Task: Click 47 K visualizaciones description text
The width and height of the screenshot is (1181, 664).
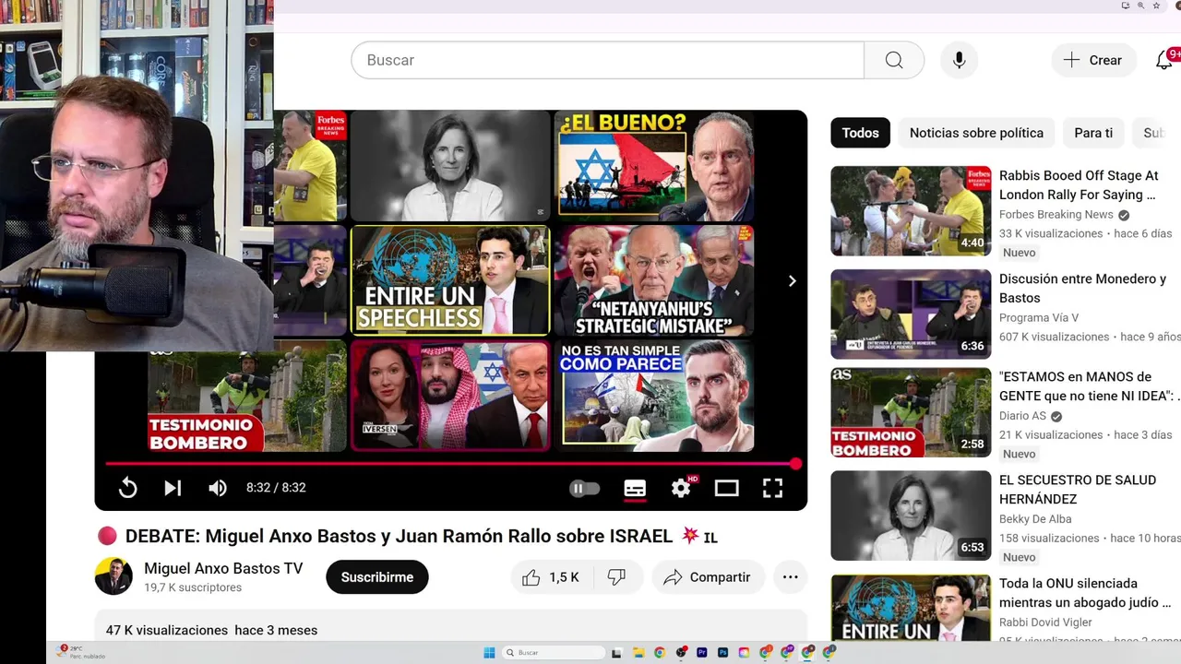Action: click(166, 631)
